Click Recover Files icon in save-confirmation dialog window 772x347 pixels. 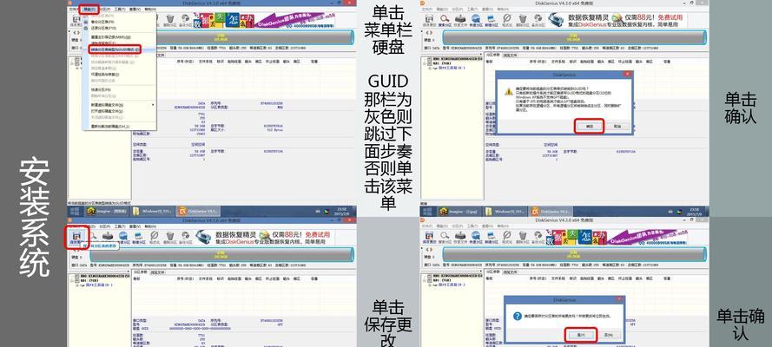coord(460,238)
